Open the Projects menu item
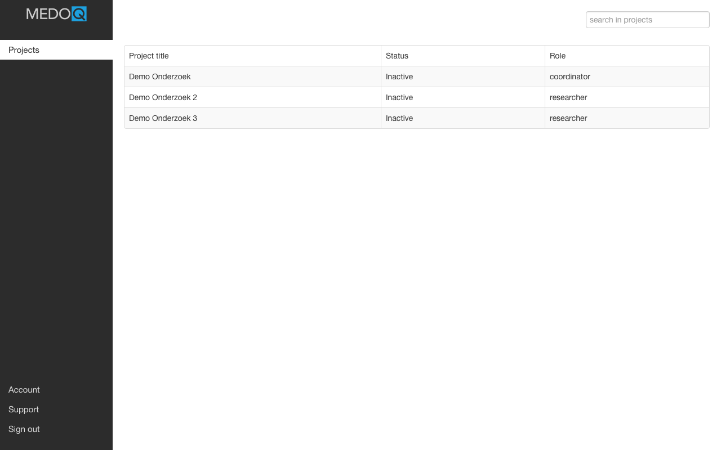The image size is (721, 450). tap(24, 50)
